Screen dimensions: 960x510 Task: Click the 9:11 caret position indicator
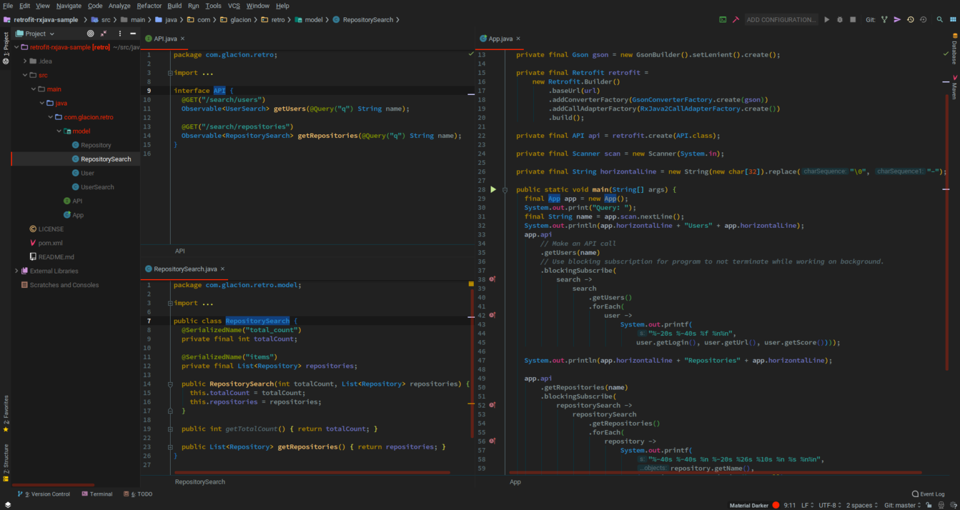point(790,505)
